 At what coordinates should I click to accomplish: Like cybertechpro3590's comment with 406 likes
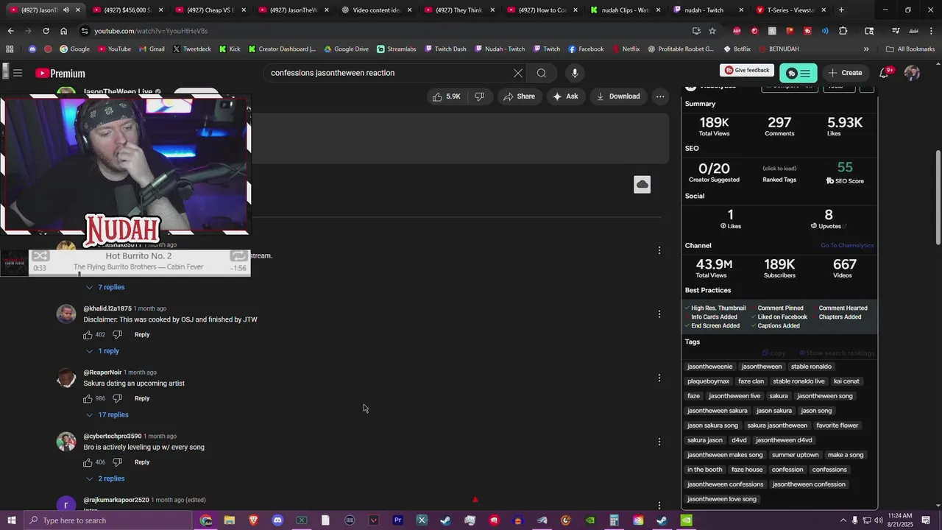(88, 463)
